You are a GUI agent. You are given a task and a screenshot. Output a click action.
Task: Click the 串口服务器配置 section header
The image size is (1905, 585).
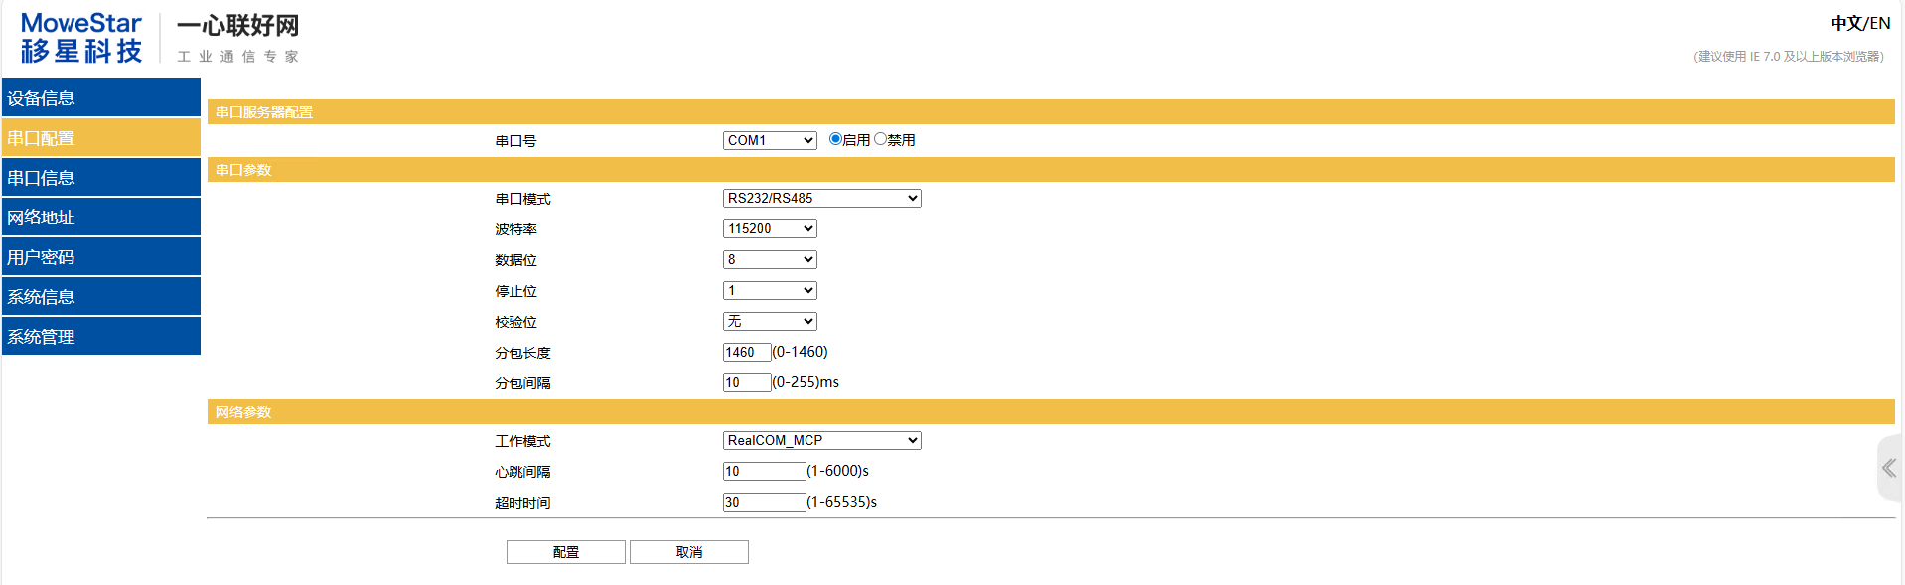pos(1051,111)
